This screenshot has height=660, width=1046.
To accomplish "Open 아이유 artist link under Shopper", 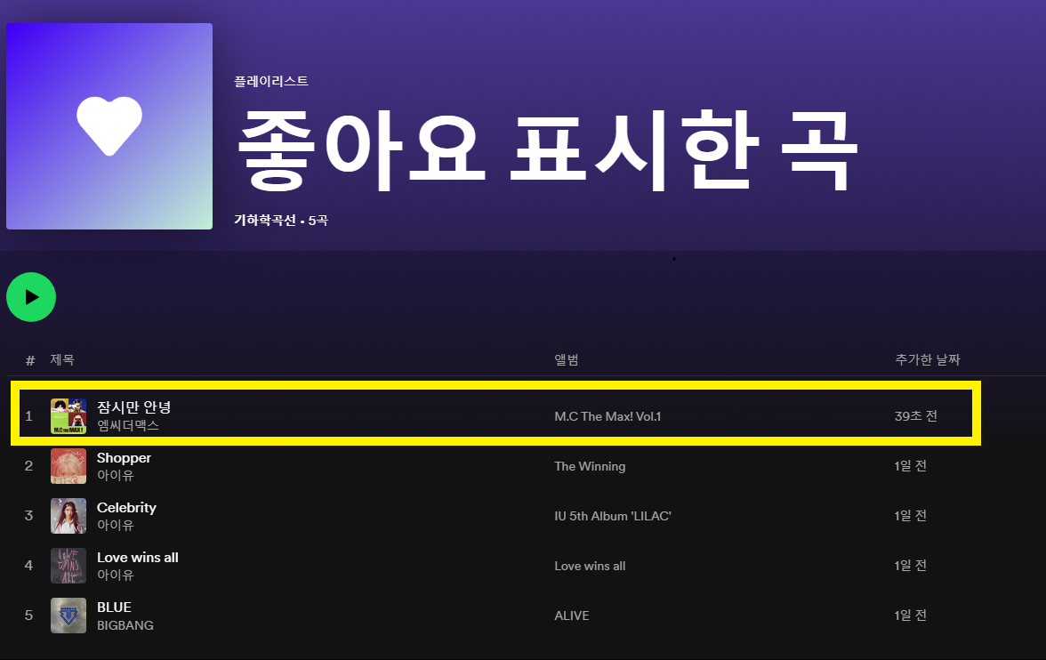I will pyautogui.click(x=116, y=475).
